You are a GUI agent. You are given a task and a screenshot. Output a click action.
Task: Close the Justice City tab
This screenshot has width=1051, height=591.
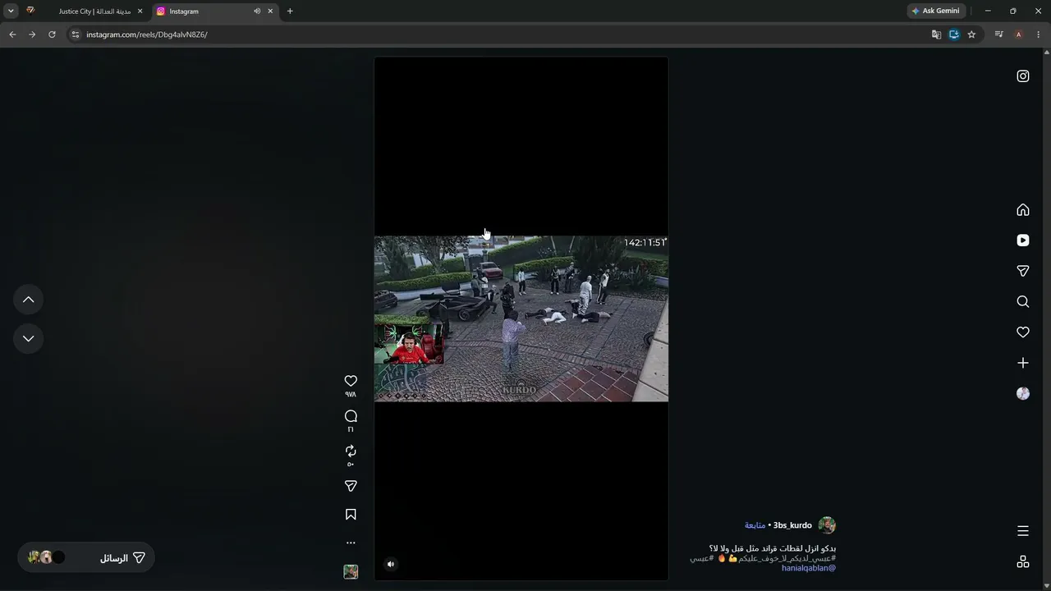pyautogui.click(x=140, y=11)
